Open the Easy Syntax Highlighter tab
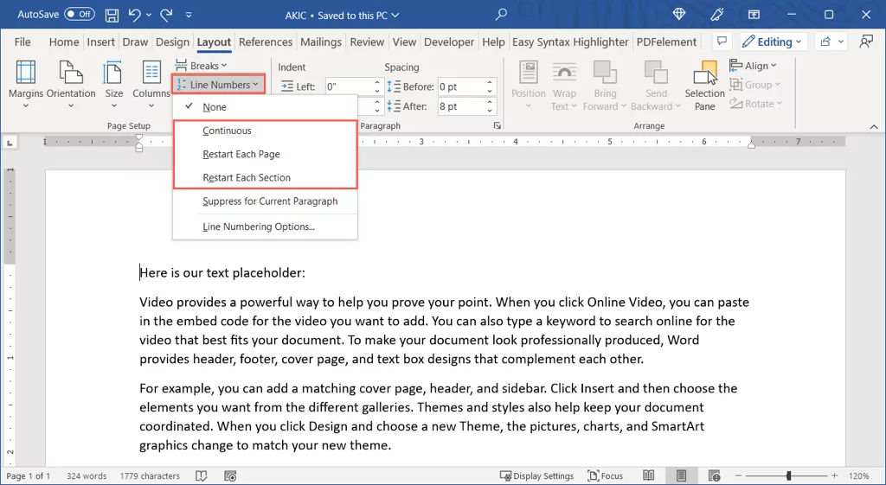The image size is (886, 485). point(570,41)
